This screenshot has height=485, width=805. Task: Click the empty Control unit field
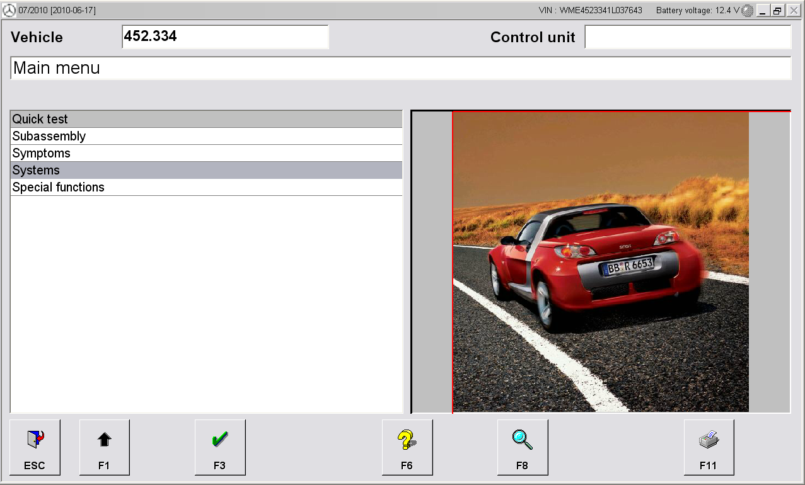point(688,37)
